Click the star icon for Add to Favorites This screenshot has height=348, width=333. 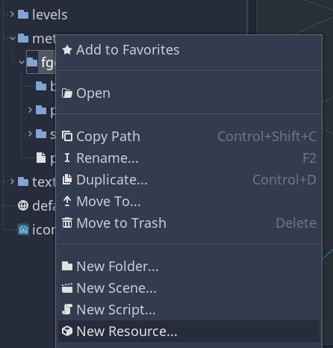(x=67, y=50)
